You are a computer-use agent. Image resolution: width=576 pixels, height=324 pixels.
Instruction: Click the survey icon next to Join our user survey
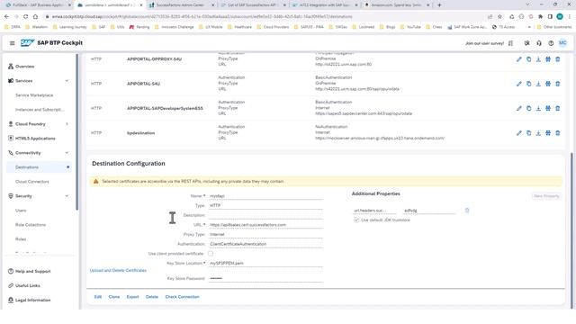(x=510, y=43)
